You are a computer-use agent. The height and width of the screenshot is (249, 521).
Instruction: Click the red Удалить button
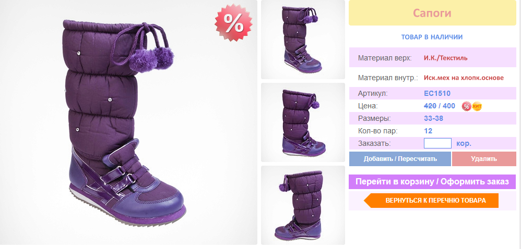tap(484, 159)
